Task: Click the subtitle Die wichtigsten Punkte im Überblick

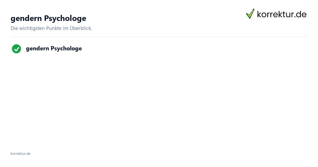Action: coord(51,28)
